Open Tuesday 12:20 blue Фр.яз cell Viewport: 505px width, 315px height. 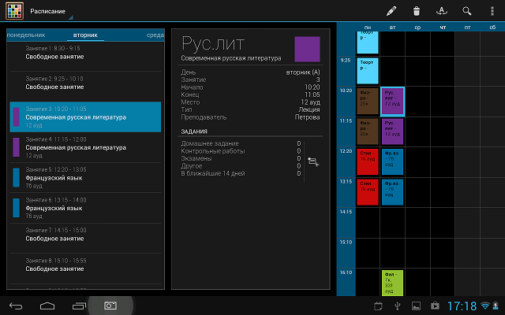click(x=393, y=161)
